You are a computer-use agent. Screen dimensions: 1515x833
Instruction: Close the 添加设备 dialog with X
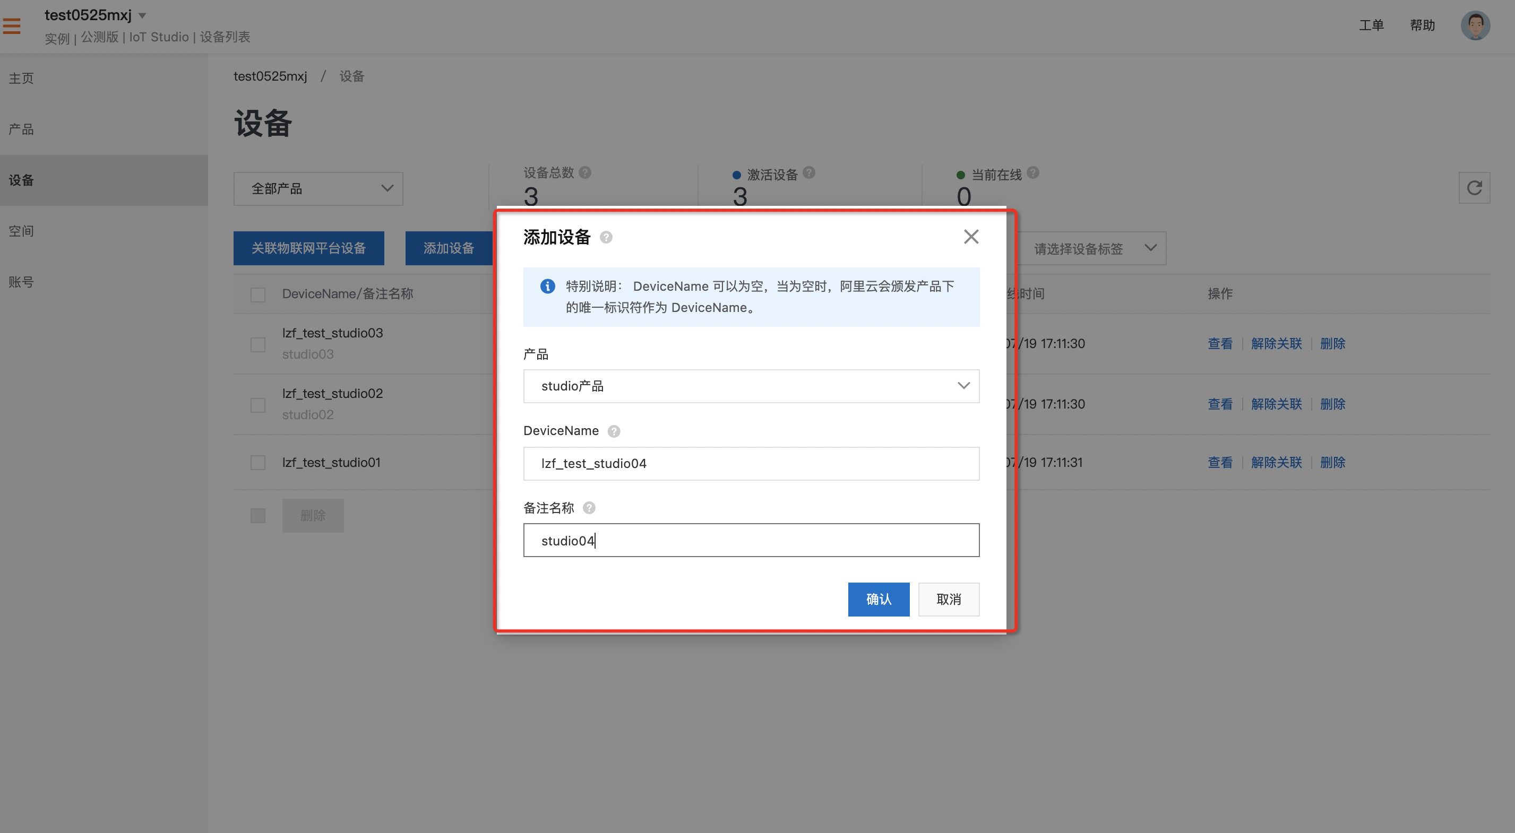[x=970, y=237]
